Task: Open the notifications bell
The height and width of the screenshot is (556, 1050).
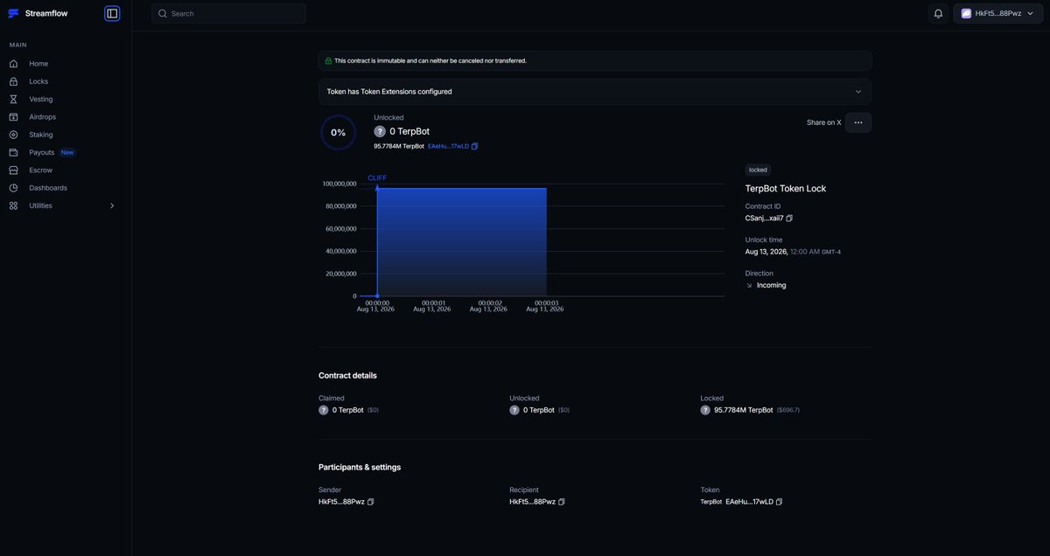Action: click(x=938, y=13)
